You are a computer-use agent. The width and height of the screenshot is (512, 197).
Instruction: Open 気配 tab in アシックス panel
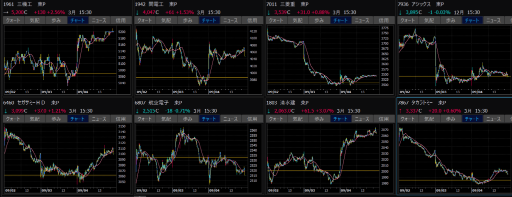(x=429, y=20)
